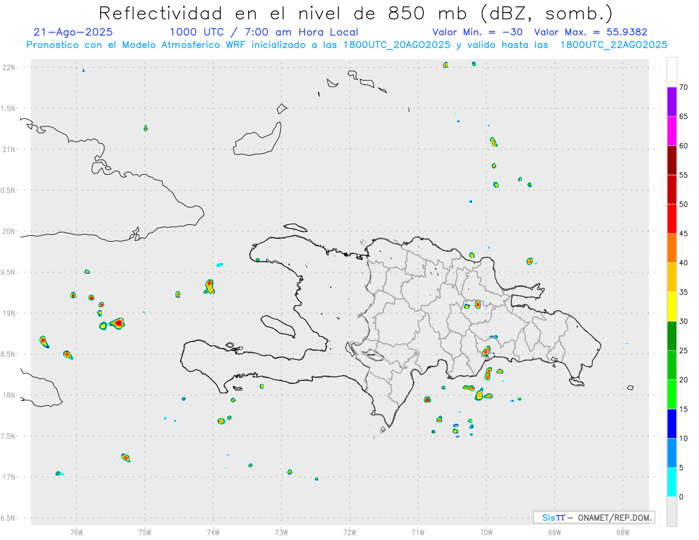This screenshot has height=540, width=699.
Task: Select the yellow 30–35 dBZ colorbar segment
Action: click(x=672, y=306)
